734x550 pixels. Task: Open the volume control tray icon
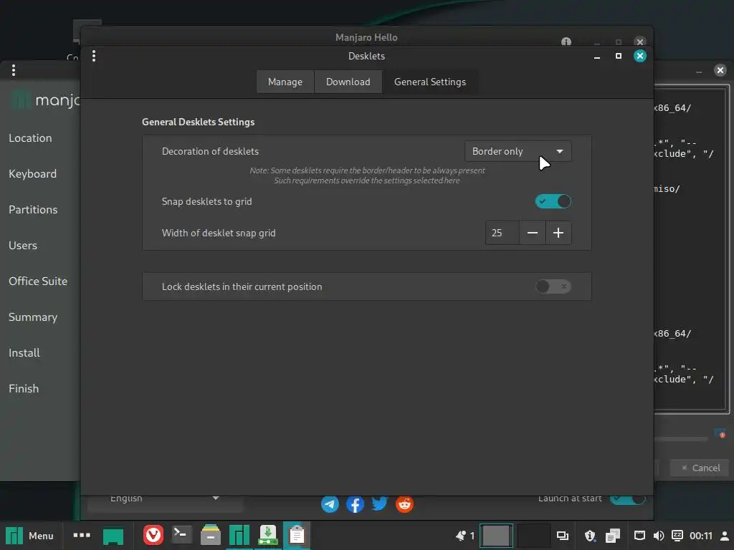pos(658,536)
